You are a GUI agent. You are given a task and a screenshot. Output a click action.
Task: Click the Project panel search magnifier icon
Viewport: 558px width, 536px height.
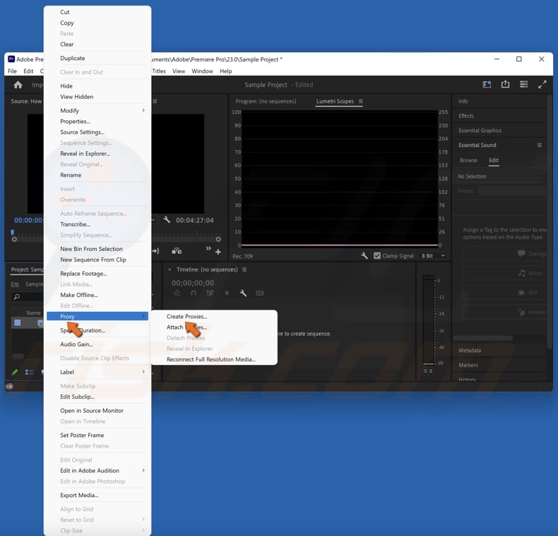point(16,296)
